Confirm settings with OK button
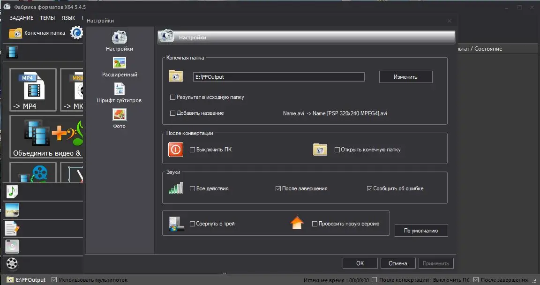The height and width of the screenshot is (285, 540). tap(360, 263)
